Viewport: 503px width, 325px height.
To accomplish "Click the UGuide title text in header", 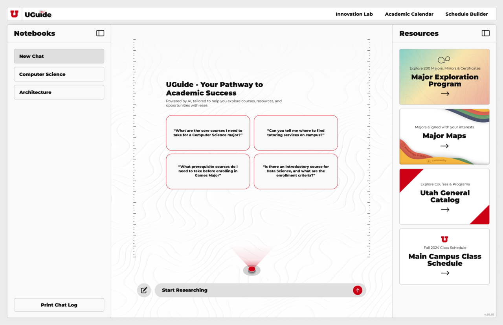I will pos(38,15).
